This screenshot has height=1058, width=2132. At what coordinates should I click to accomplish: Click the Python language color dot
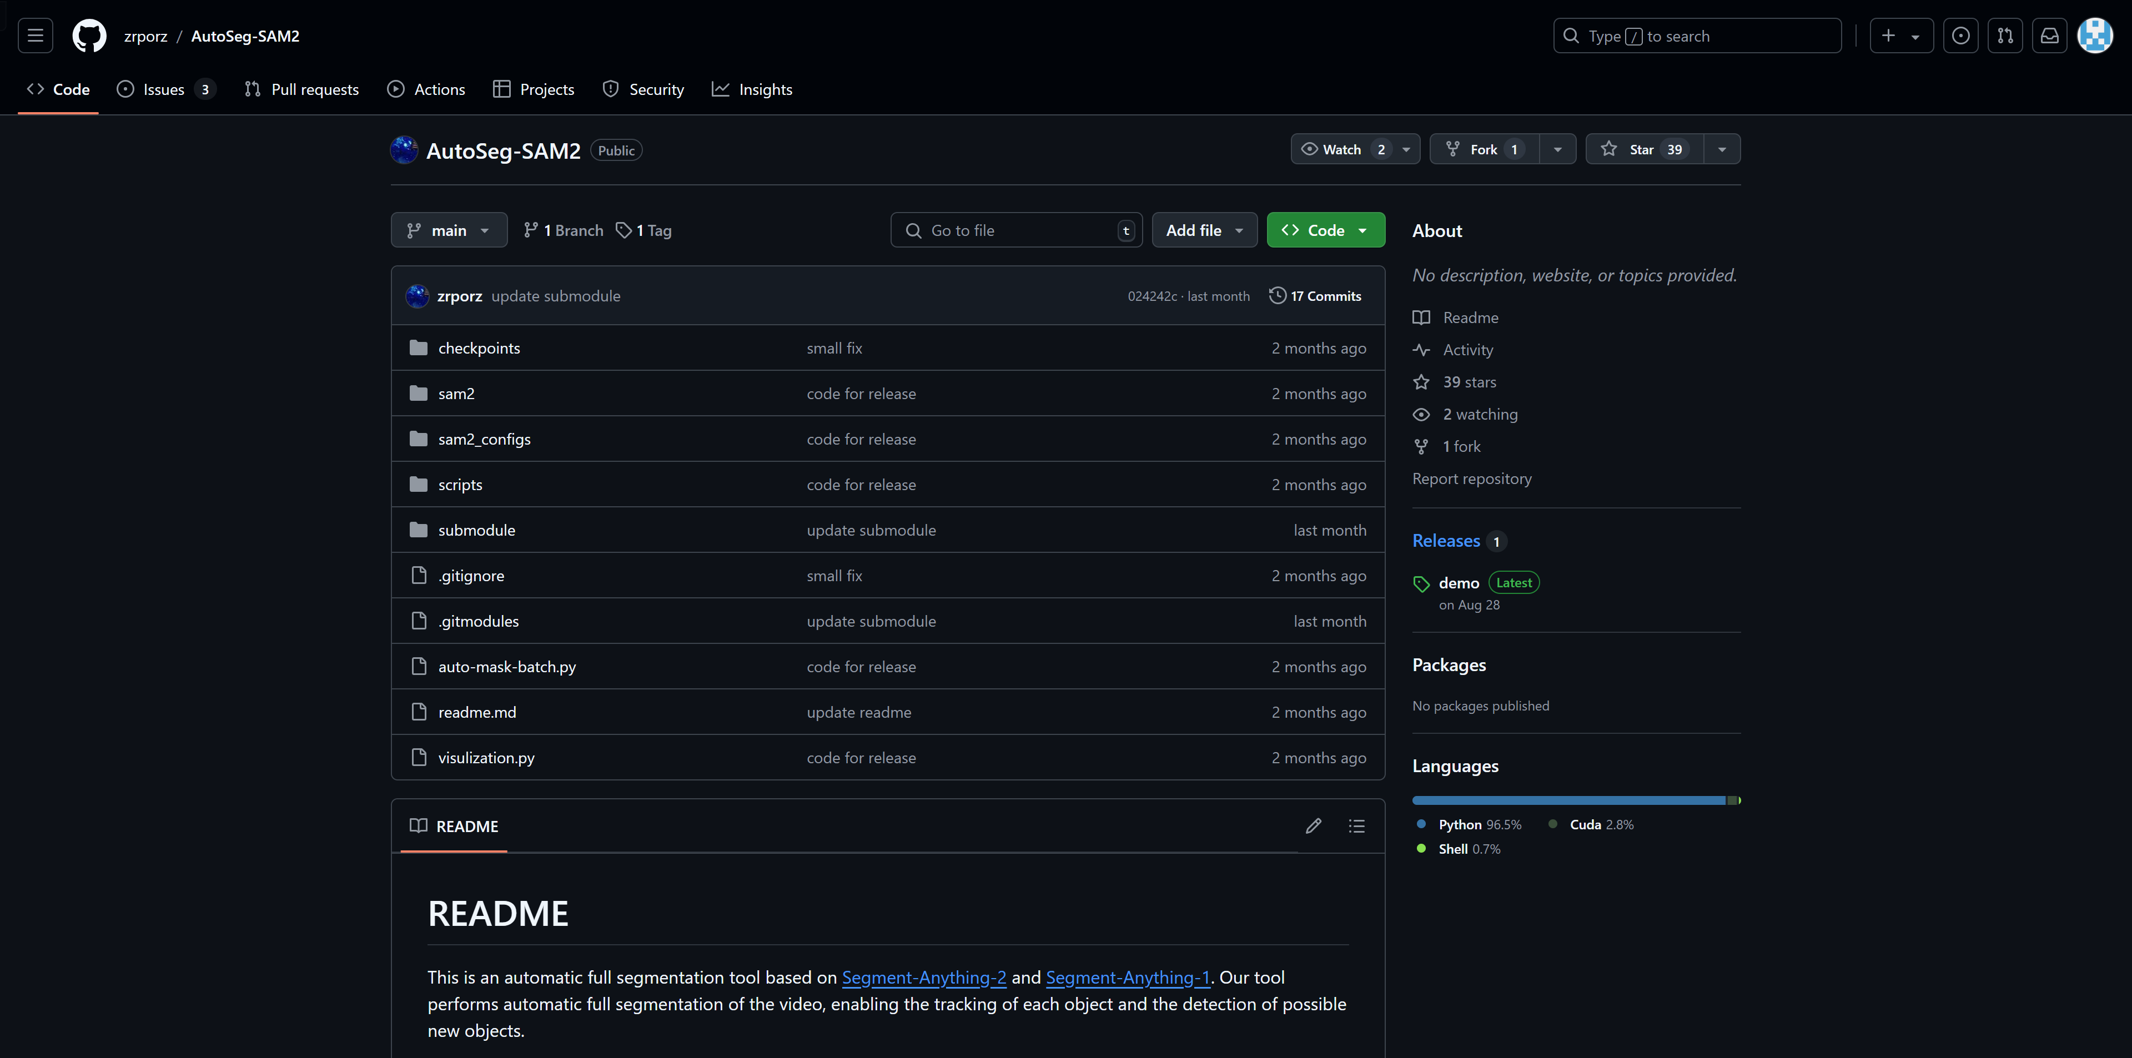click(1421, 824)
